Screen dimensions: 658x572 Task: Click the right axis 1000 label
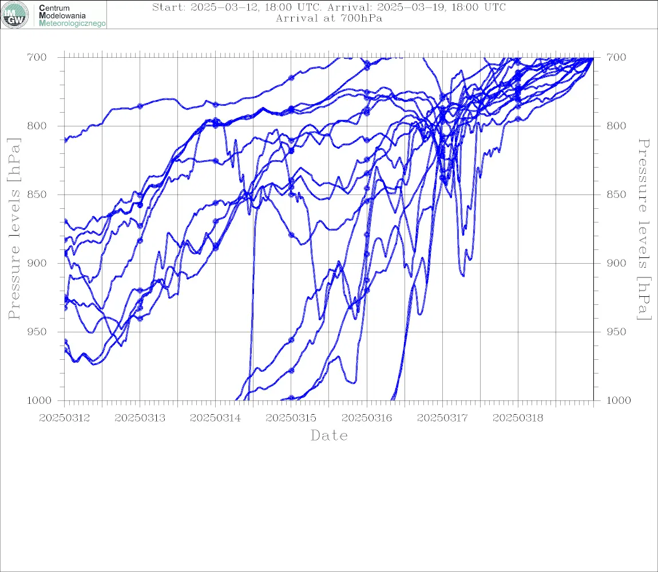tap(619, 400)
